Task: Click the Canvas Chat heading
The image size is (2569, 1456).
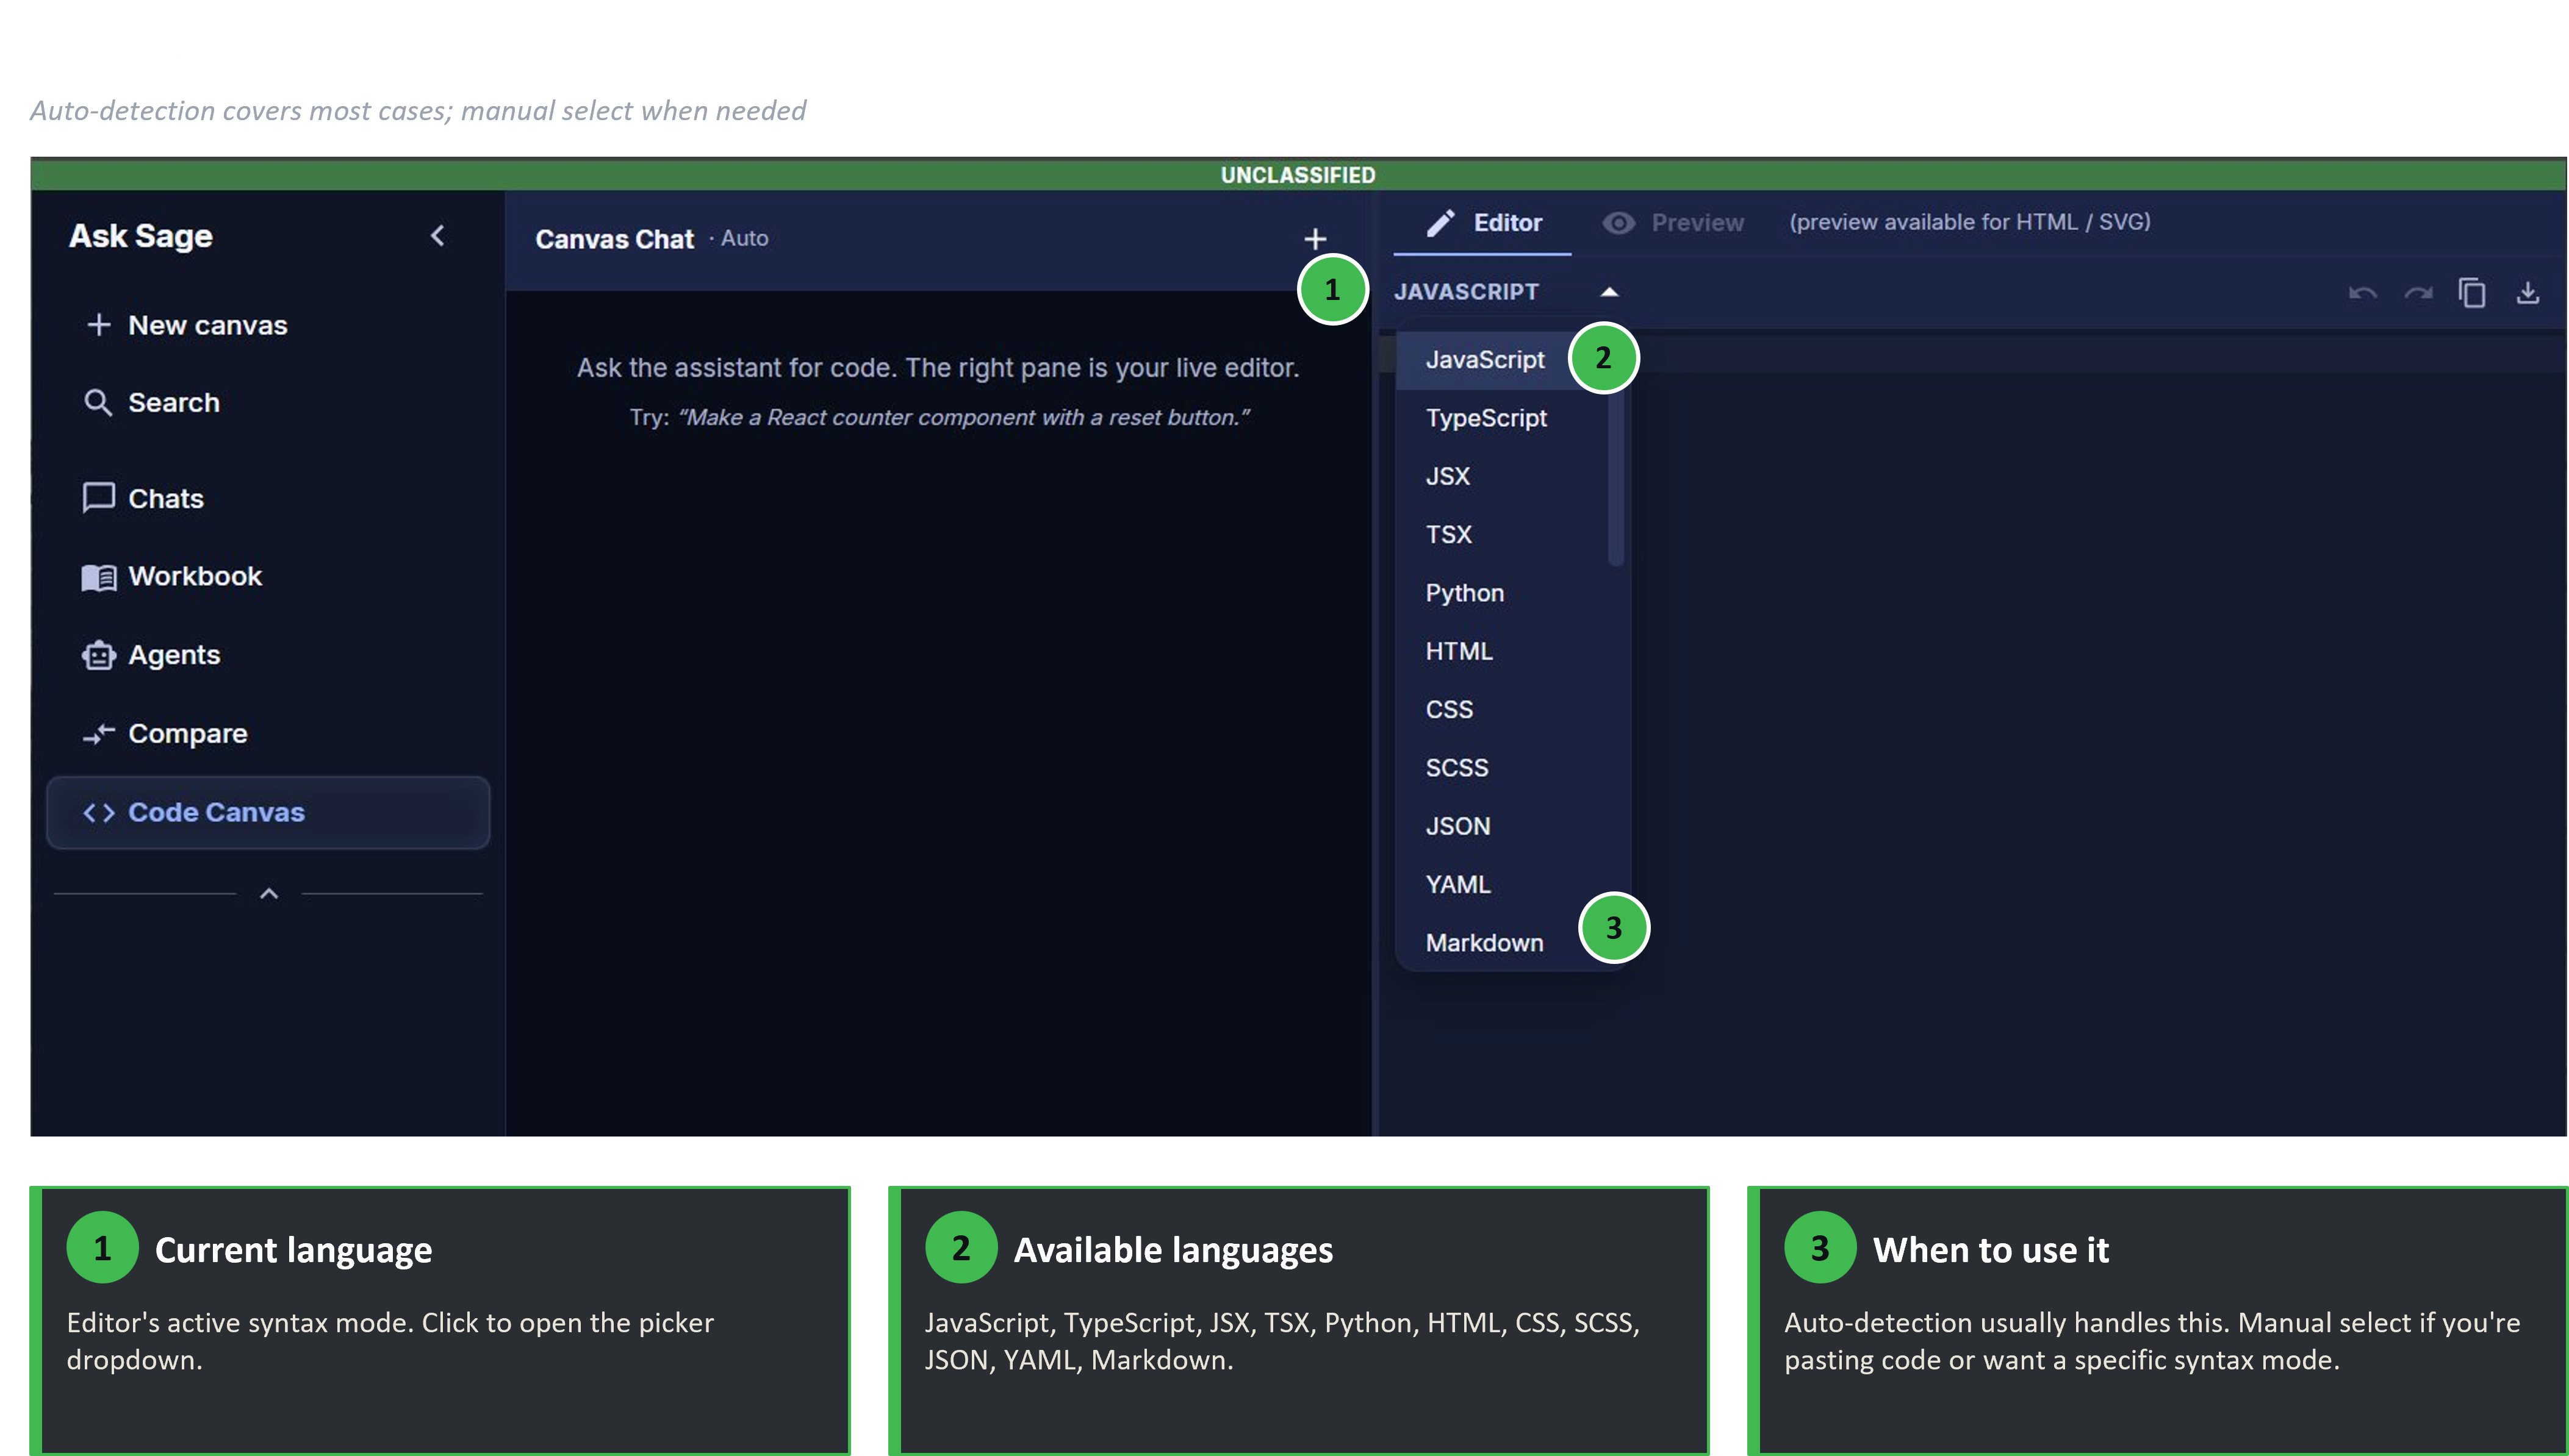Action: coord(614,240)
